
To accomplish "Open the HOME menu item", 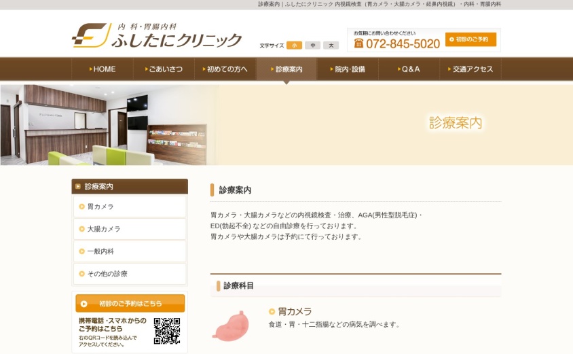I will [103, 69].
